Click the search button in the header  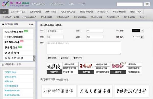[147, 4]
